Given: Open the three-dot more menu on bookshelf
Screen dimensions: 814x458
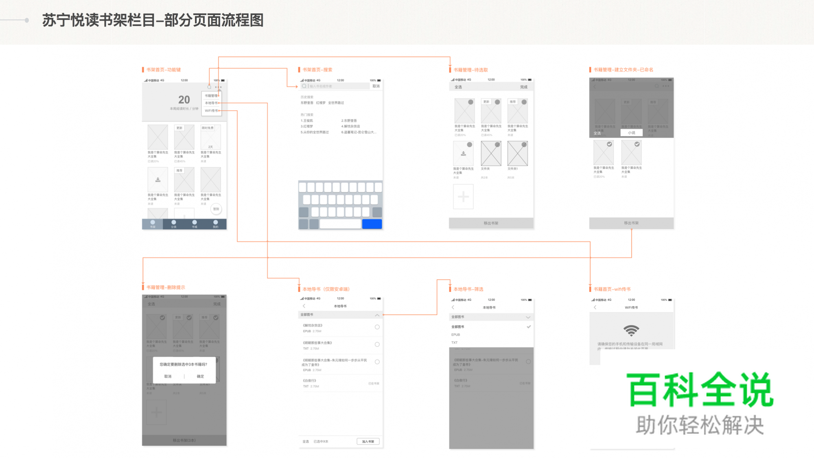Looking at the screenshot, I should click(219, 87).
